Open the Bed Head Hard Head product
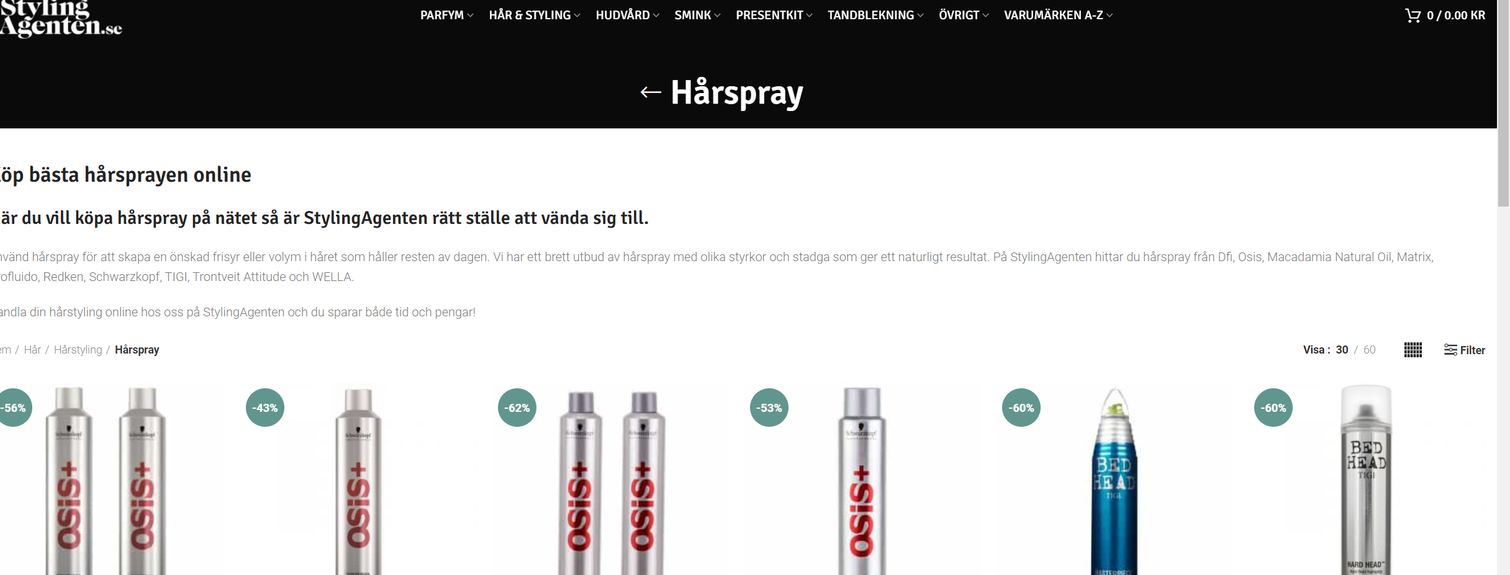The width and height of the screenshot is (1510, 575). coord(1366,480)
